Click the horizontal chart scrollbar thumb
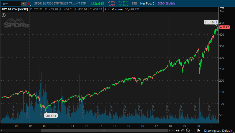 click(x=104, y=130)
